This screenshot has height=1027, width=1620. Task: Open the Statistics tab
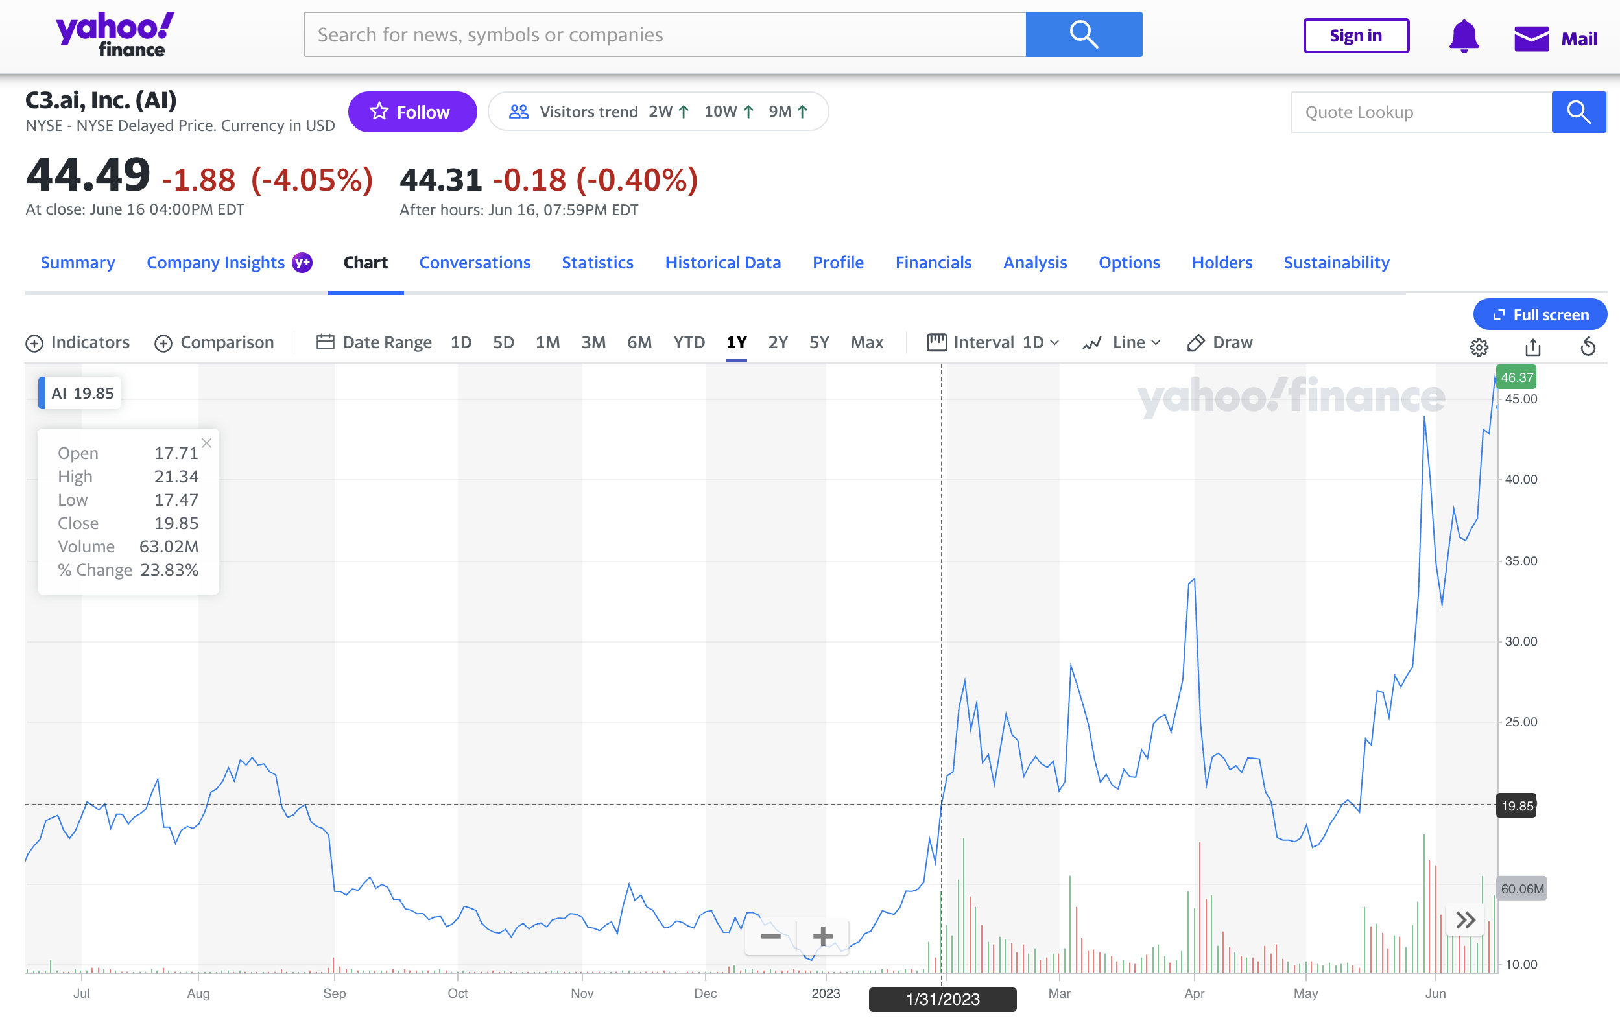[x=597, y=263]
